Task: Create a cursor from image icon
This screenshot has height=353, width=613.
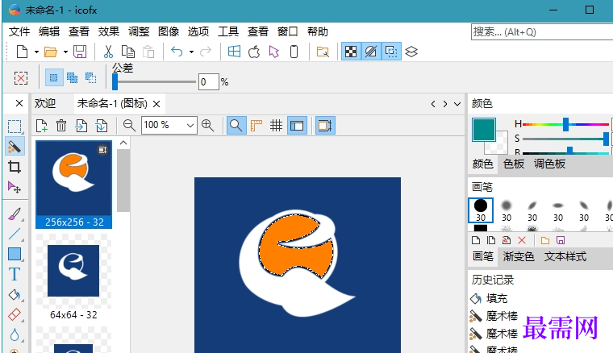Action: 274,52
